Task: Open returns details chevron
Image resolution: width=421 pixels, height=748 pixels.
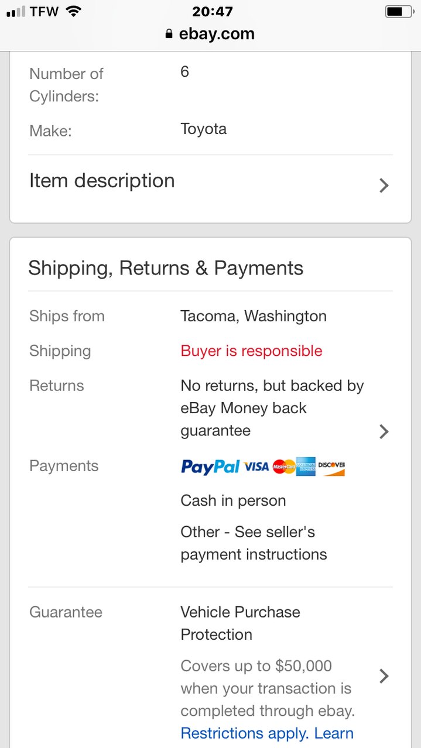Action: (384, 431)
